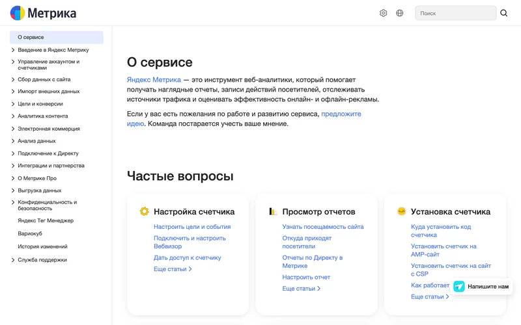Viewport: 521px width, 325px height.
Task: Click the Напишите нам chat button
Action: click(x=481, y=286)
